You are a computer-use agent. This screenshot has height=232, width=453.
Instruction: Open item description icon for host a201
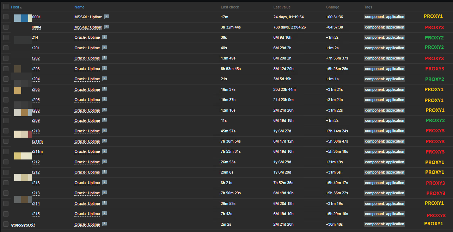(x=104, y=48)
